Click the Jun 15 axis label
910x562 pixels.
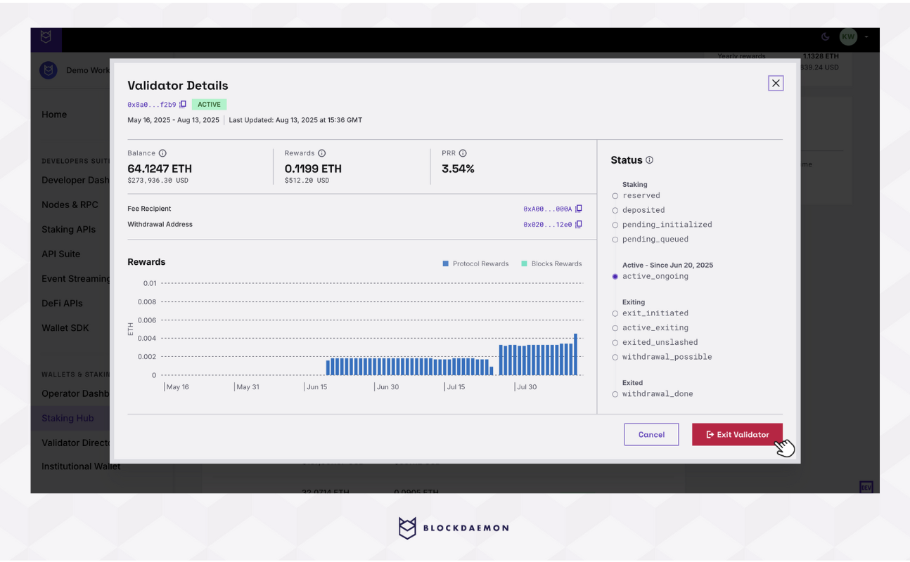pos(316,387)
